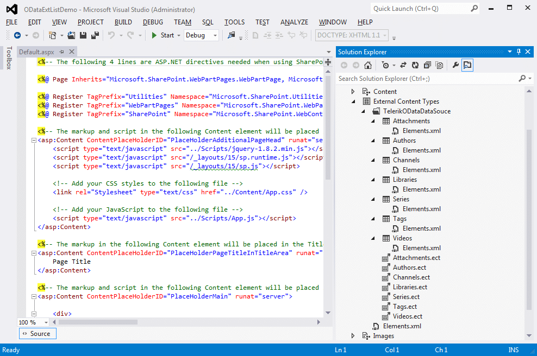Refresh Solution Explorer icon
The image size is (537, 356).
click(415, 65)
